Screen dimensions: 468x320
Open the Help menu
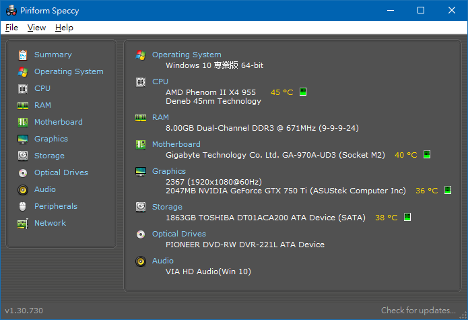pos(64,28)
